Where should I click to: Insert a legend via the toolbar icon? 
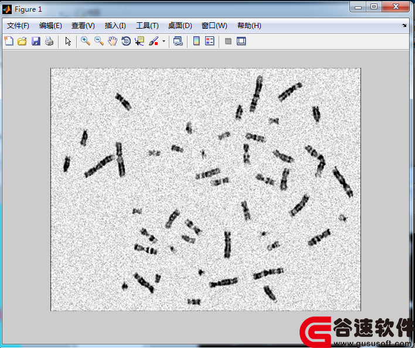point(210,41)
